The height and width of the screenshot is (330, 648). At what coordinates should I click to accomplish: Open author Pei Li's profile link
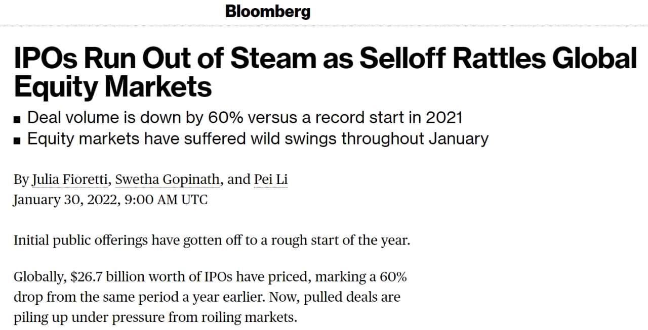point(270,180)
